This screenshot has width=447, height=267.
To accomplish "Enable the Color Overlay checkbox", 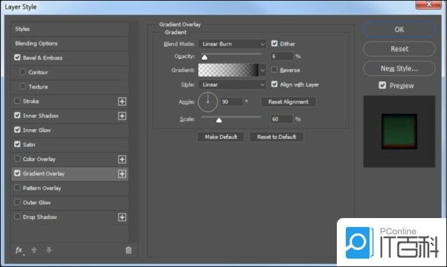I will pos(17,158).
